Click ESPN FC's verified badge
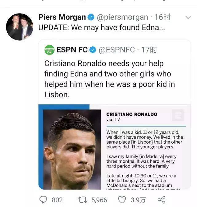 pyautogui.click(x=93, y=50)
